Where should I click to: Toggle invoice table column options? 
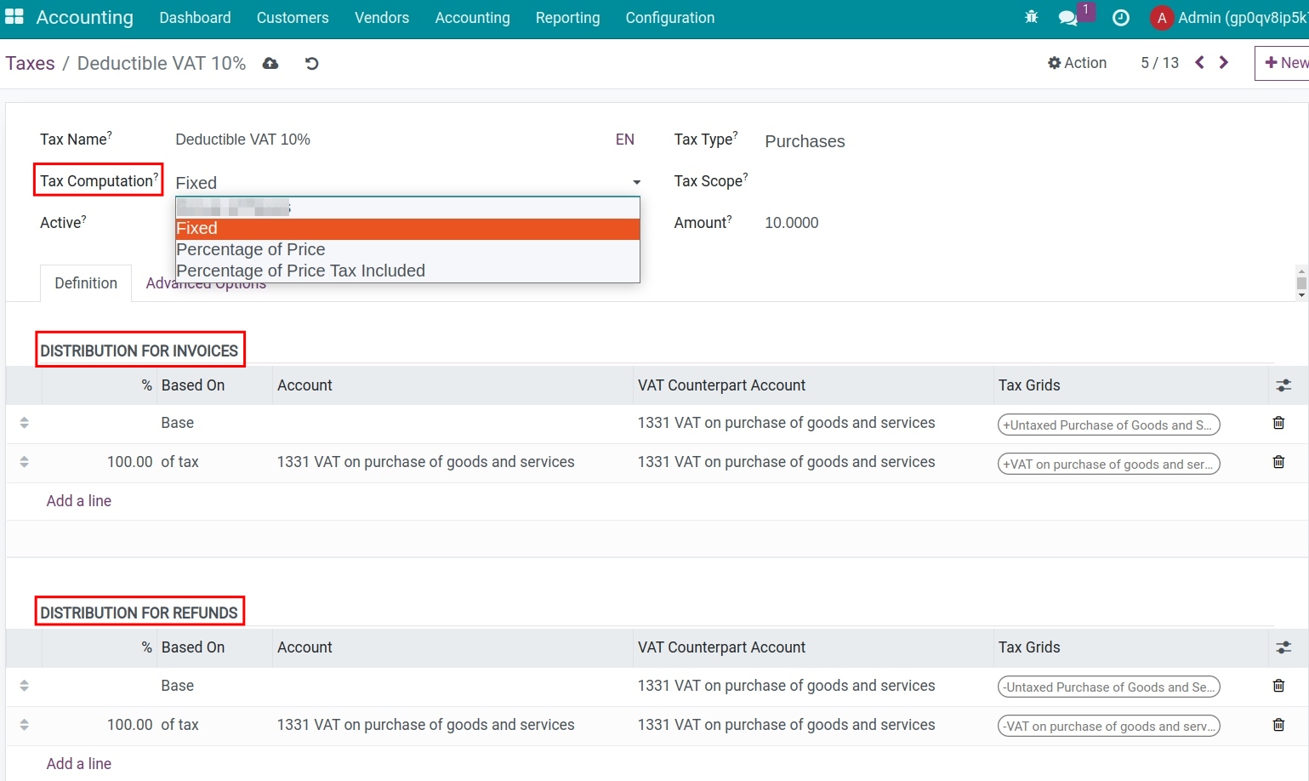click(1283, 385)
